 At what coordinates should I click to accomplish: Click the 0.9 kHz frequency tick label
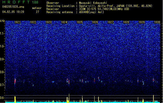2,59
